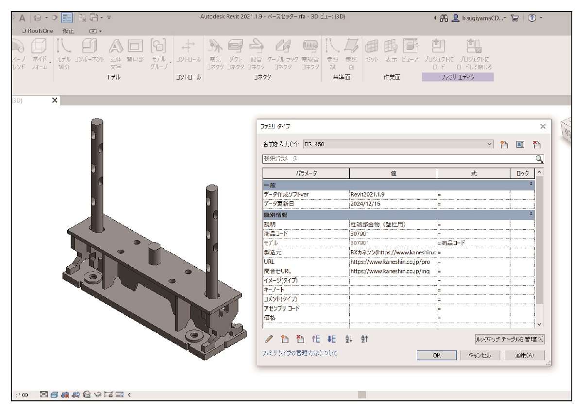
Task: Open the family type management help link
Action: click(299, 353)
